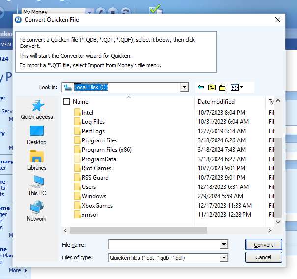Screen dimensions: 297x279
Task: Click date 12/17/2023 11:33 AM
Action: [x=225, y=205]
